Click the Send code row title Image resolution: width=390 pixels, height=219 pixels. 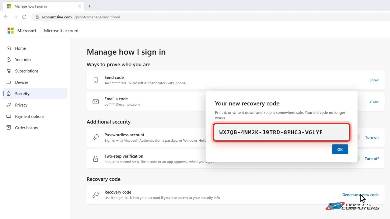pyautogui.click(x=114, y=77)
